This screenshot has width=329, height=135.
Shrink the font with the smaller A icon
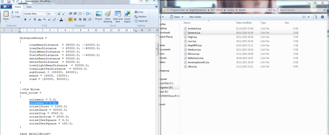(x=63, y=13)
